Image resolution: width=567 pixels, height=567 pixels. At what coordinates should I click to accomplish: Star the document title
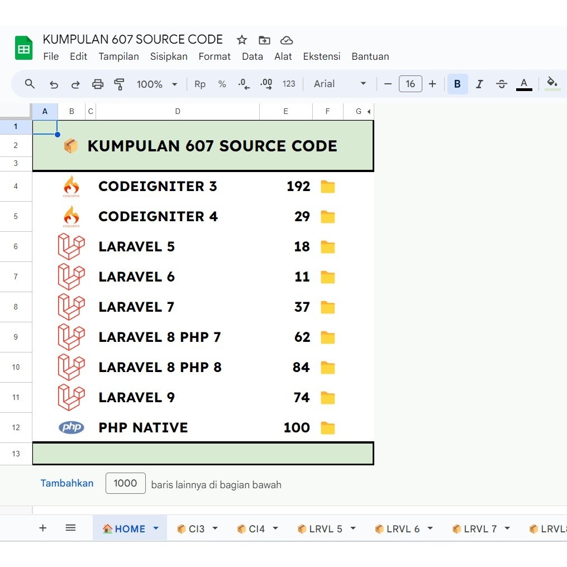pos(241,40)
